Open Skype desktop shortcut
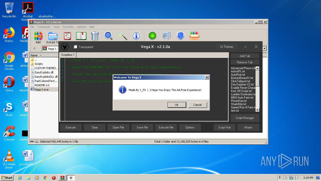This screenshot has height=181, width=321. tap(9, 109)
